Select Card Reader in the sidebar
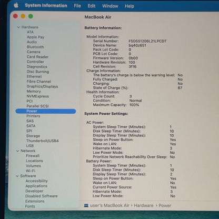 (x=37, y=57)
